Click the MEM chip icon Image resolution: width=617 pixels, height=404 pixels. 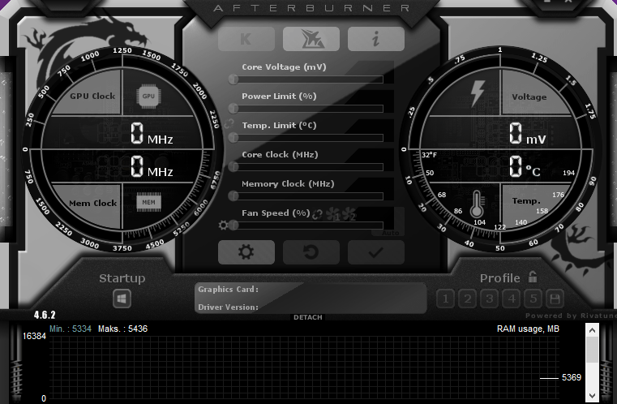(x=148, y=202)
